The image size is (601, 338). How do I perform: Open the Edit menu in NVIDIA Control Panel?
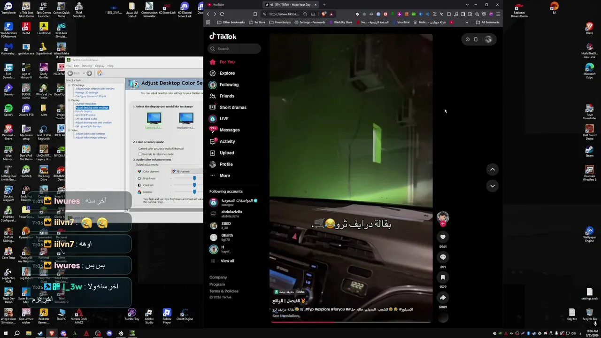(76, 66)
